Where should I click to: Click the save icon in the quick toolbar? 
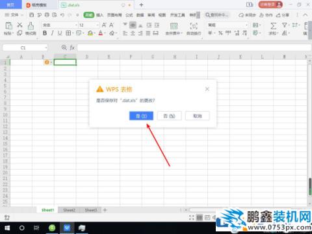pyautogui.click(x=32, y=15)
